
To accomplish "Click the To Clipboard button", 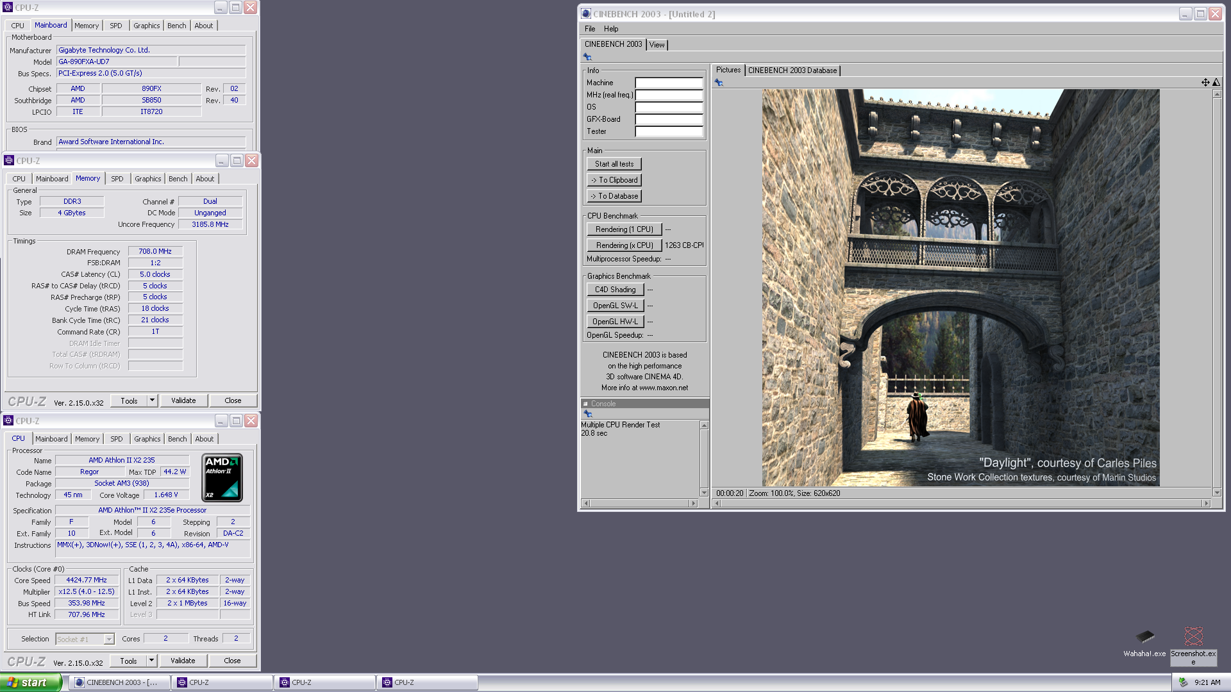I will (614, 180).
